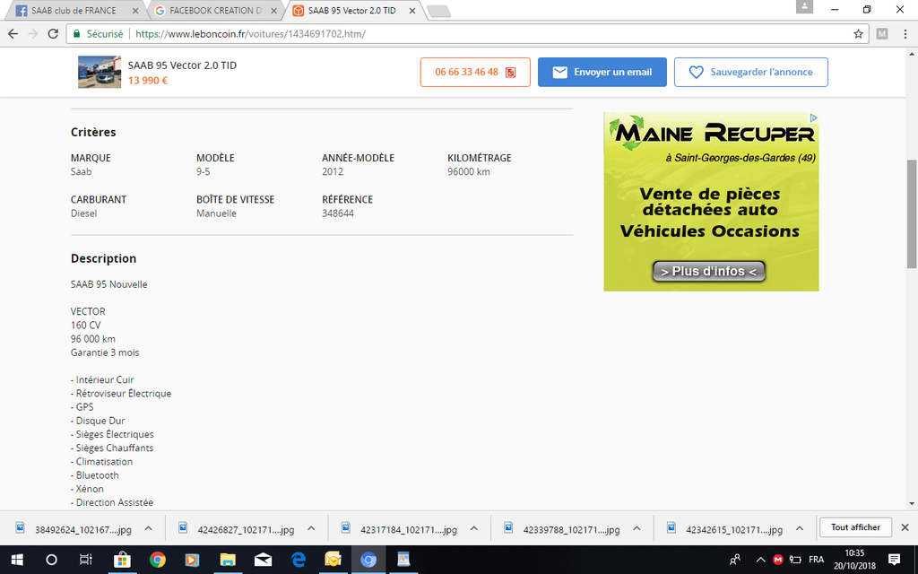Click the FRA language indicator
Screen dimensions: 918x574
coord(816,560)
